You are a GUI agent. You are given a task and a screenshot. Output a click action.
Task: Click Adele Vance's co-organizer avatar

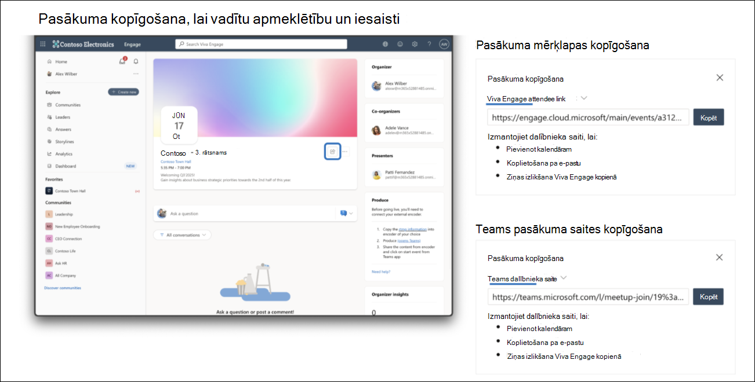tap(376, 130)
